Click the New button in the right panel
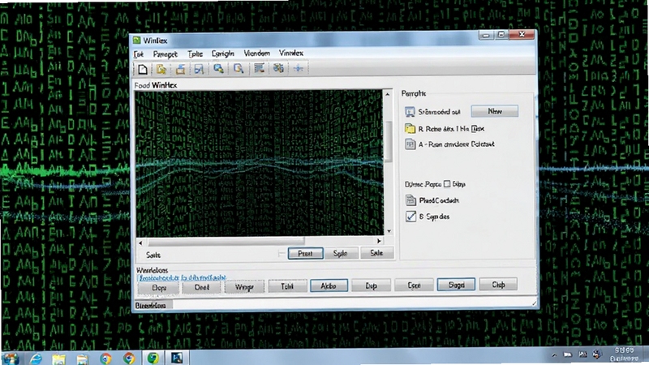649x365 pixels. click(495, 111)
